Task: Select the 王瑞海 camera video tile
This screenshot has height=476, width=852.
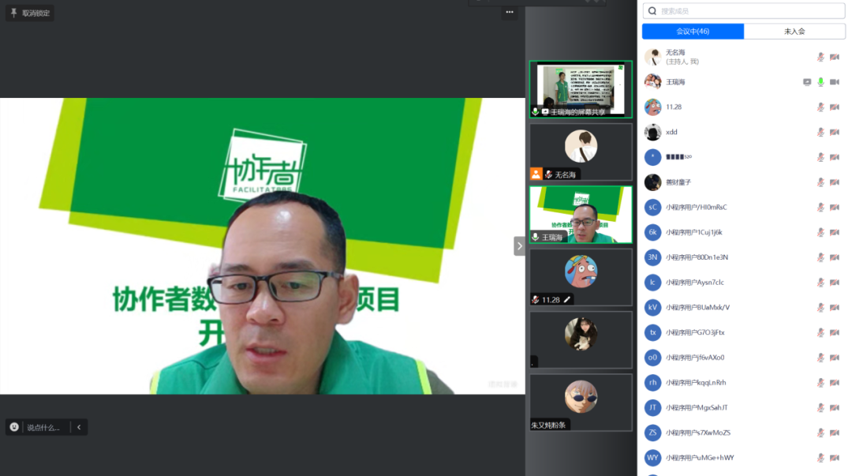Action: [x=581, y=215]
